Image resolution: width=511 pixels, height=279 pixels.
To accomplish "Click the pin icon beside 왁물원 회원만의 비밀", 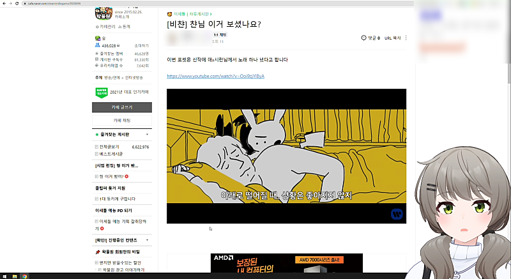I will 98,252.
